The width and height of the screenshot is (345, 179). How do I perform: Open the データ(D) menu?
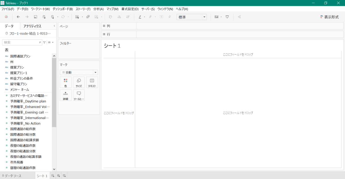(x=22, y=9)
